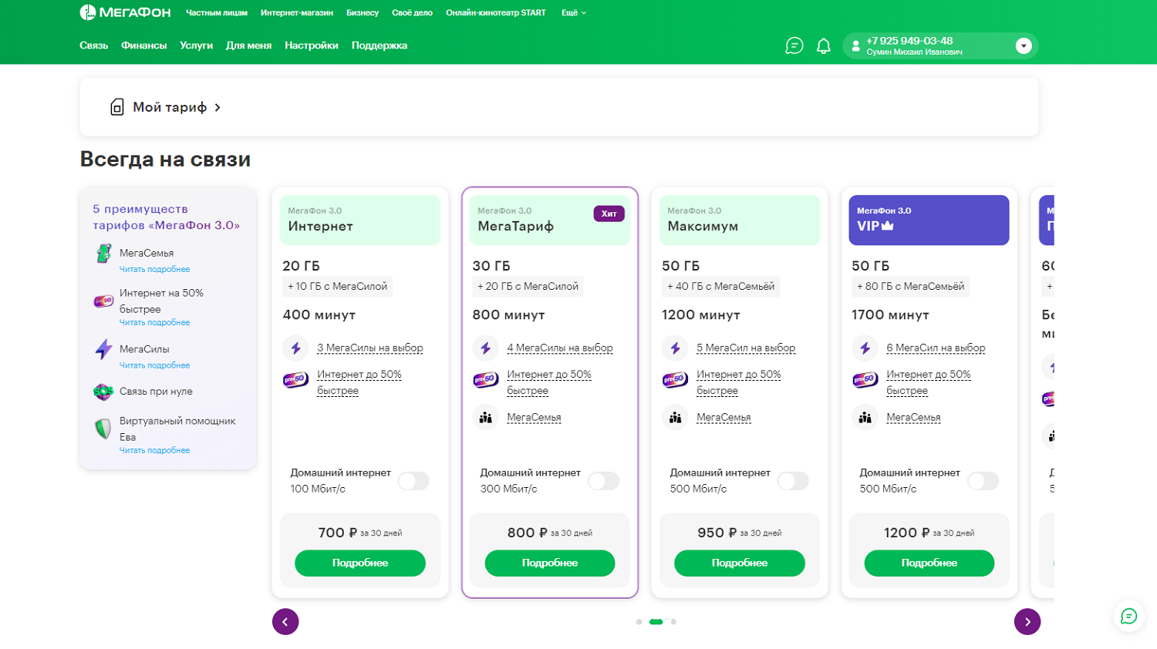Viewport: 1157px width, 649px height.
Task: Read more about Интернет на 50% быстрее
Action: point(154,323)
